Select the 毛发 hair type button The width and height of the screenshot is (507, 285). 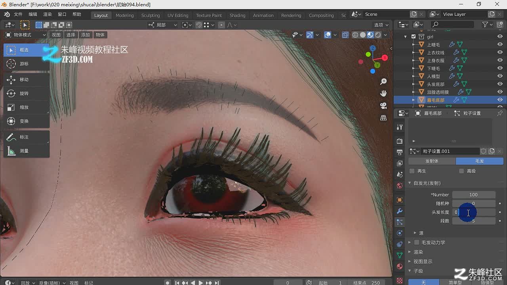480,161
